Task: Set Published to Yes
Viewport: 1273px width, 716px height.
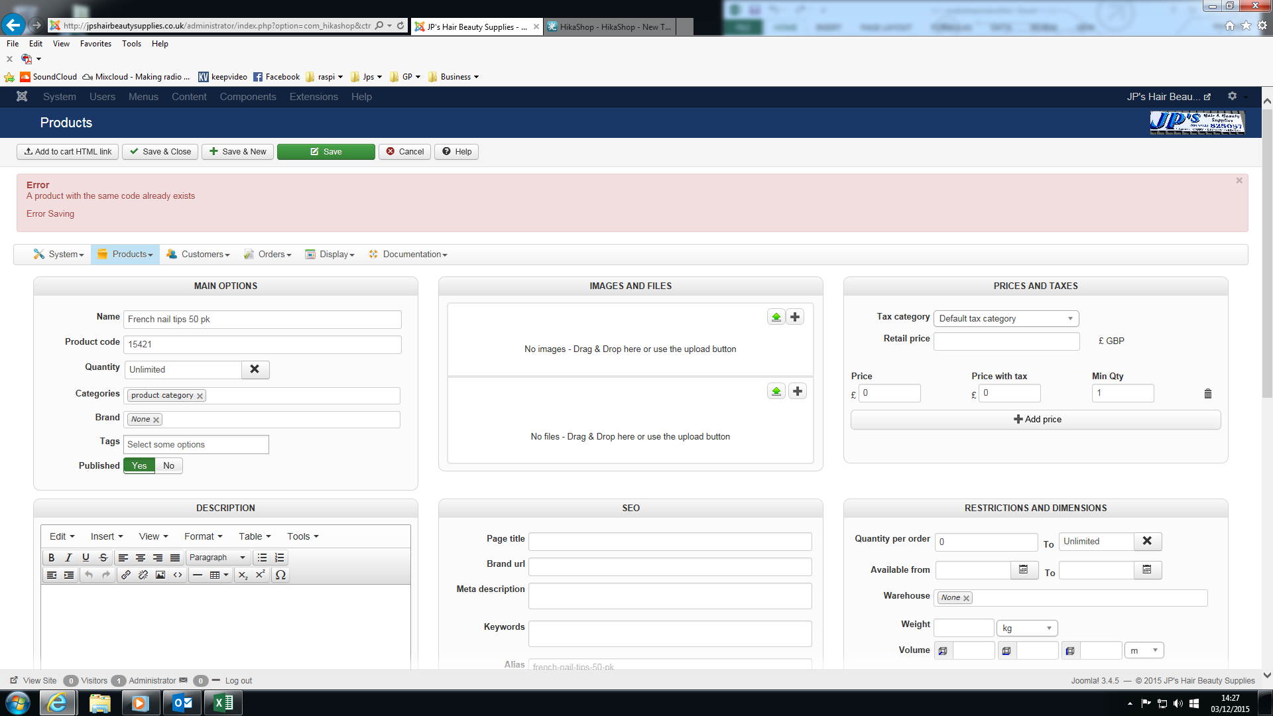Action: [139, 465]
